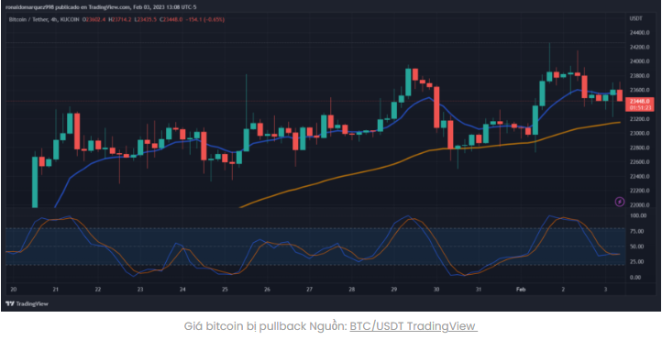Select the 23600.0 price axis label
The height and width of the screenshot is (340, 662).
point(640,91)
